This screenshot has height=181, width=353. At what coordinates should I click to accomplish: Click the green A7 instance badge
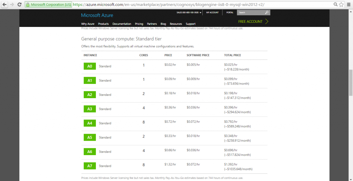click(89, 166)
